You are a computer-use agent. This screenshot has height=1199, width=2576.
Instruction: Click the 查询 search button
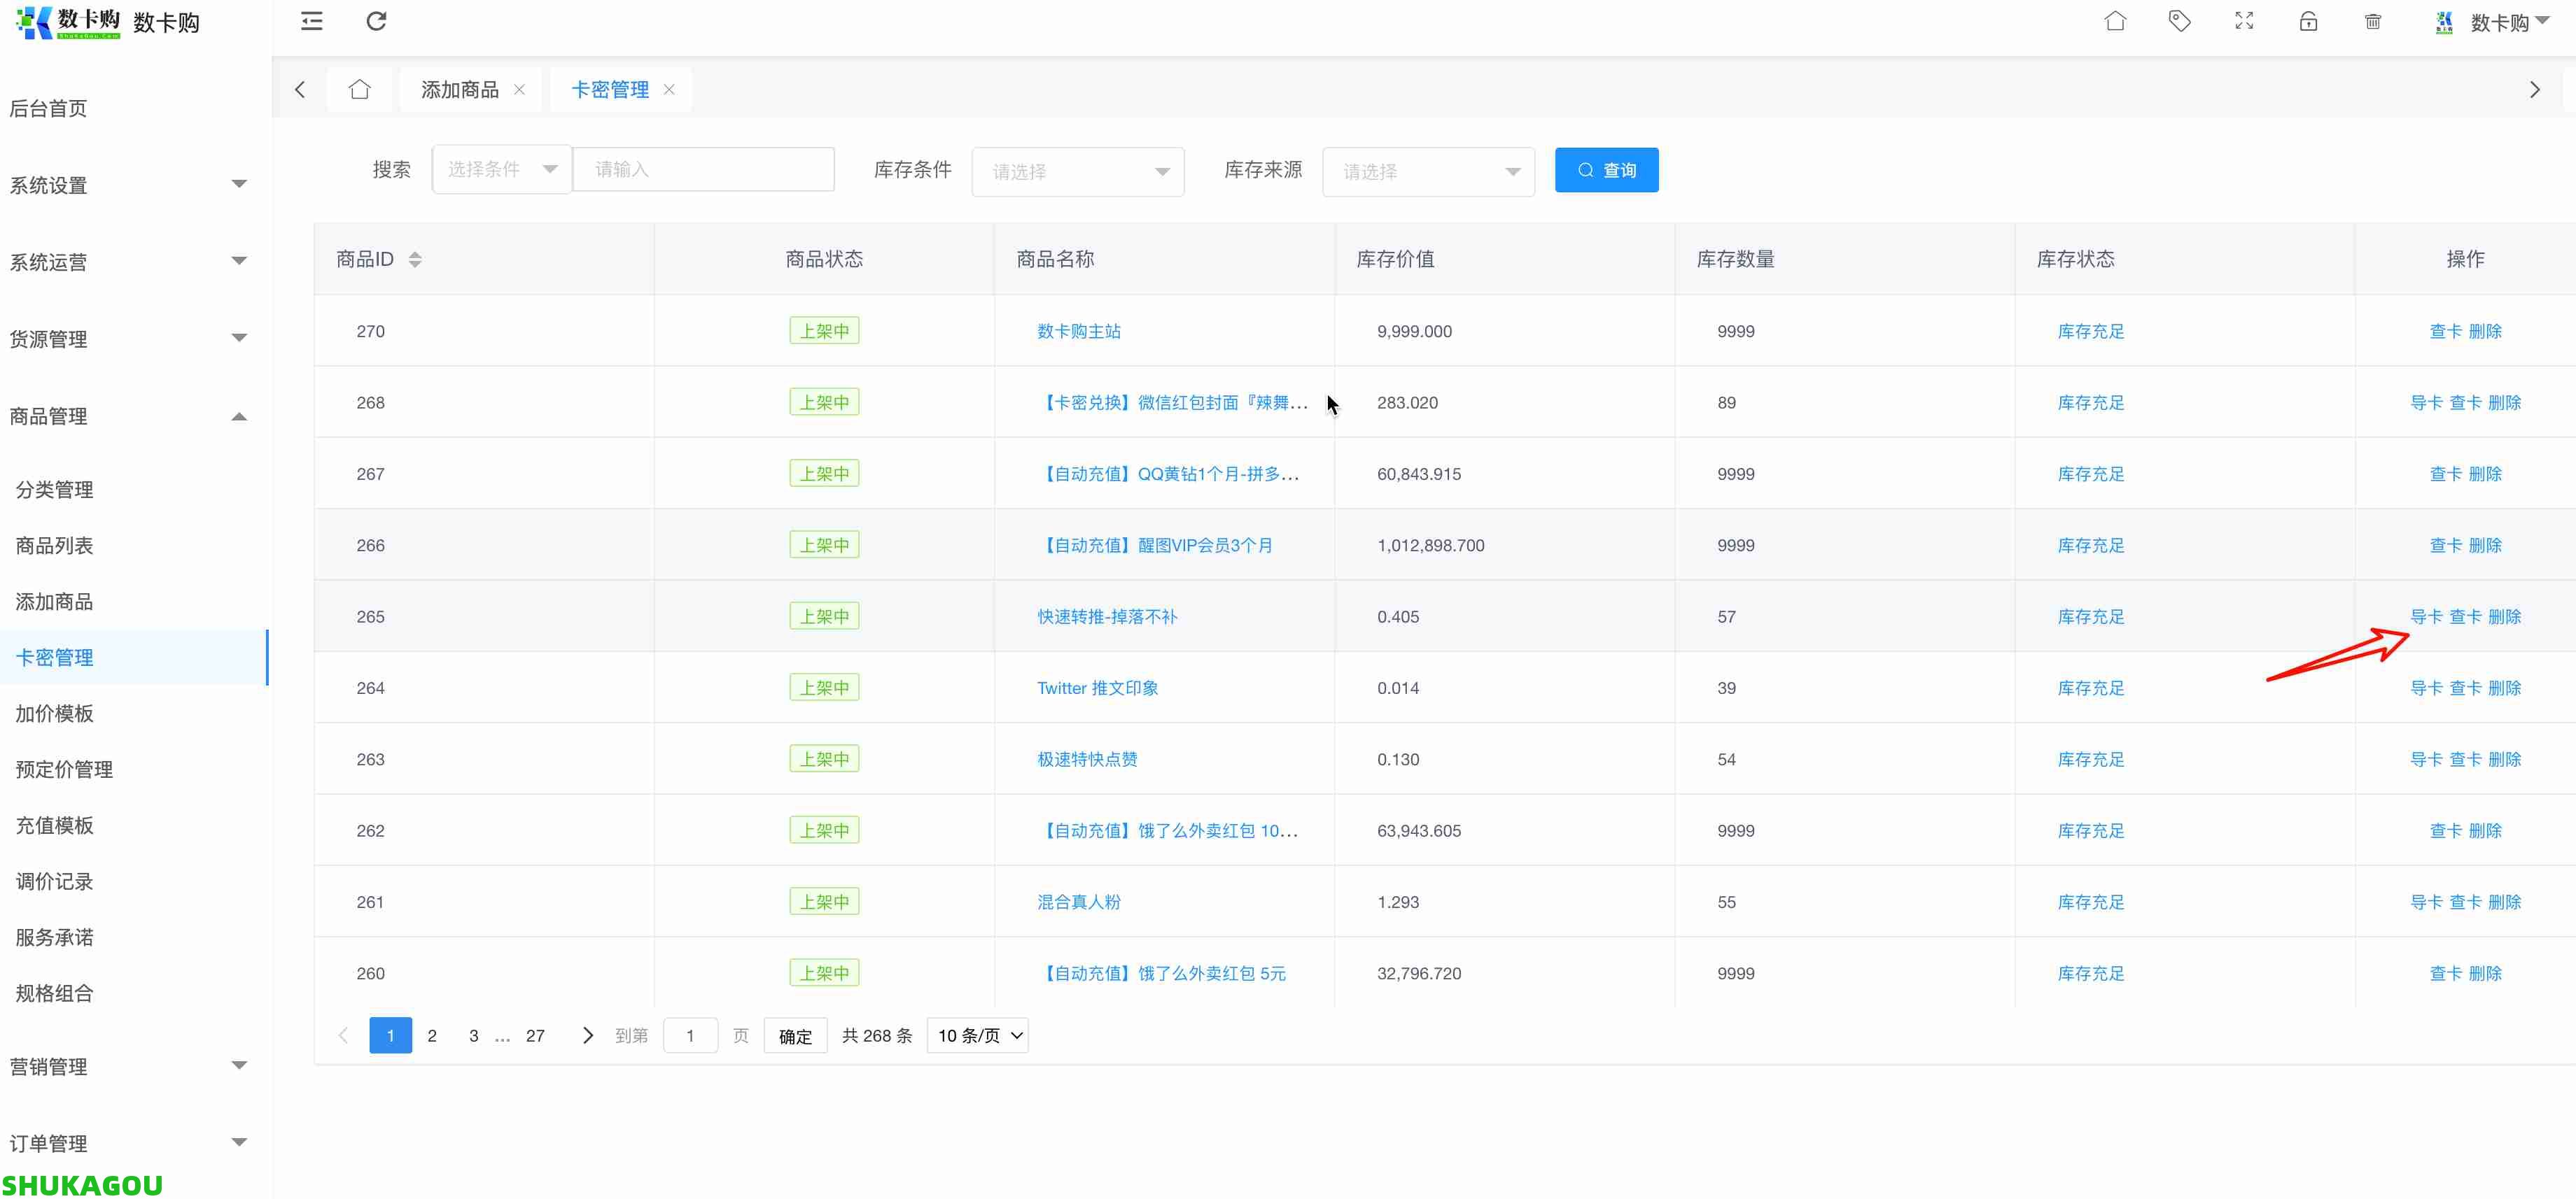coord(1606,170)
